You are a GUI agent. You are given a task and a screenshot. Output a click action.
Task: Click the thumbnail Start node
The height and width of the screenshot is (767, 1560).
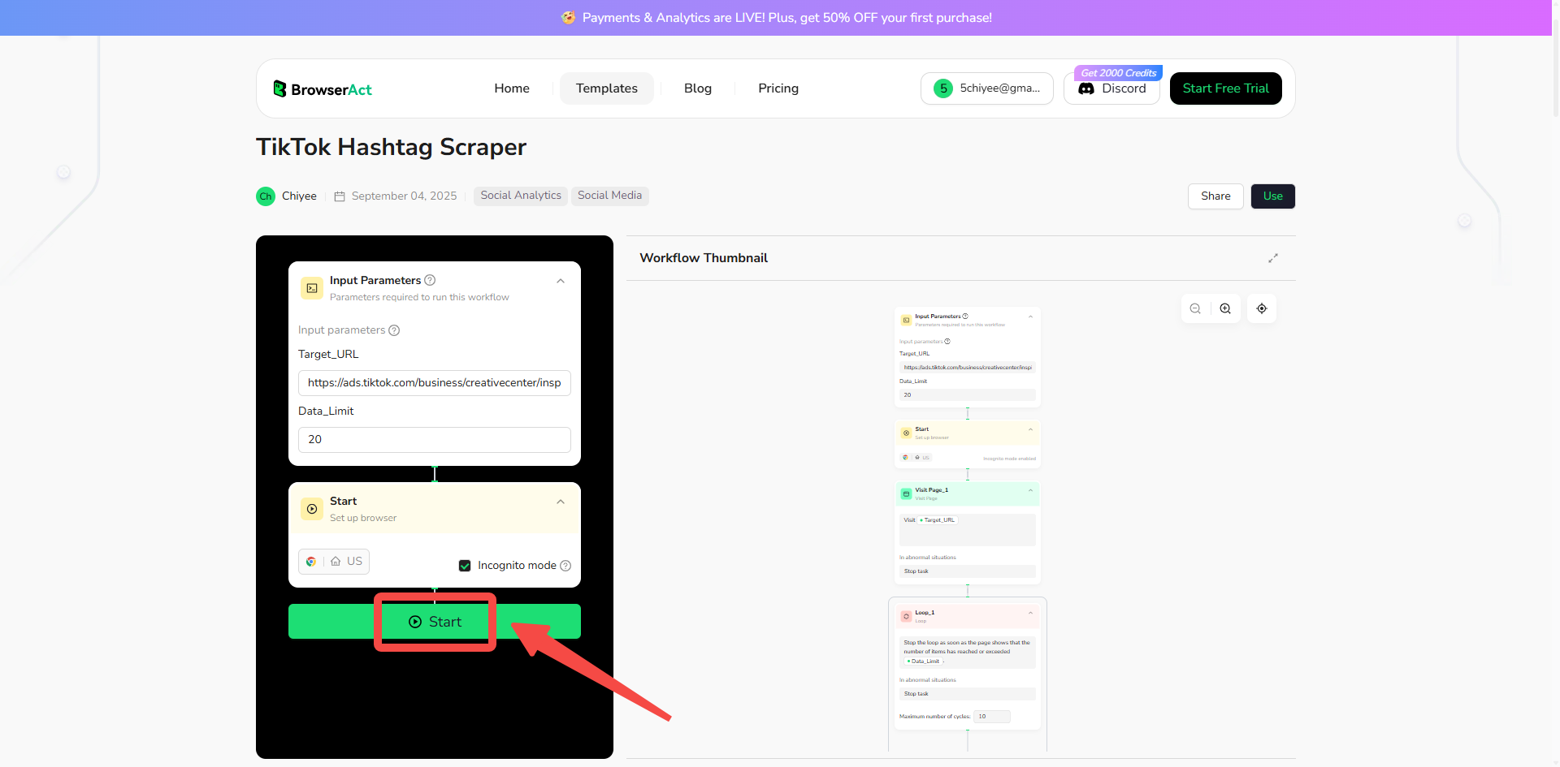click(x=968, y=444)
